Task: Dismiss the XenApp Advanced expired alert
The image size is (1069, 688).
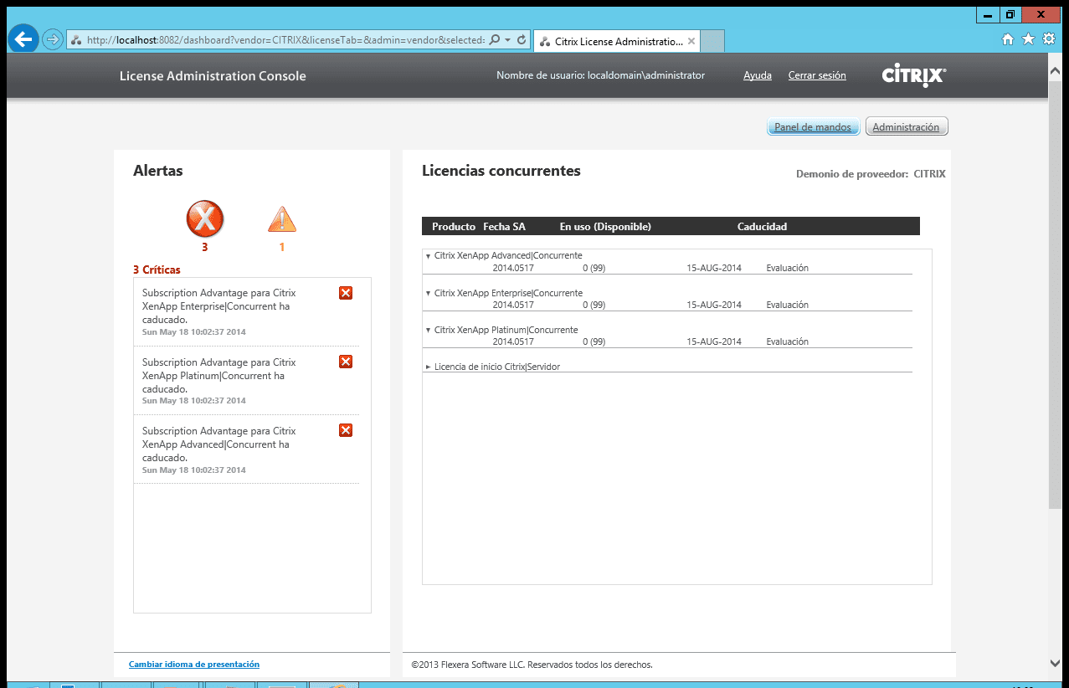Action: (x=346, y=430)
